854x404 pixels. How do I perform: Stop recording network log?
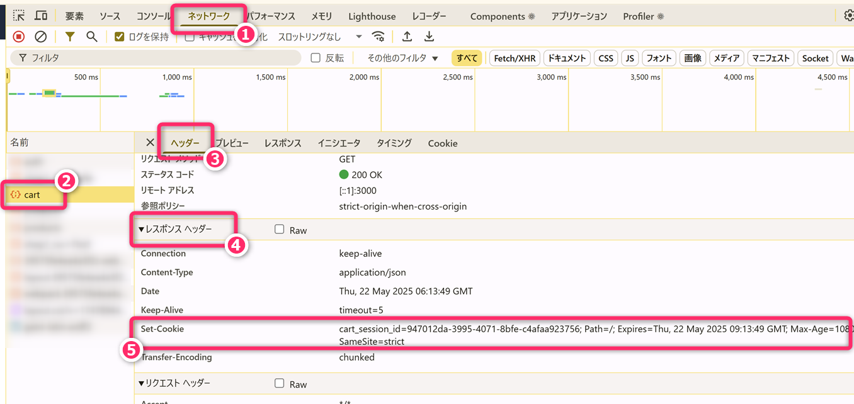pyautogui.click(x=19, y=37)
